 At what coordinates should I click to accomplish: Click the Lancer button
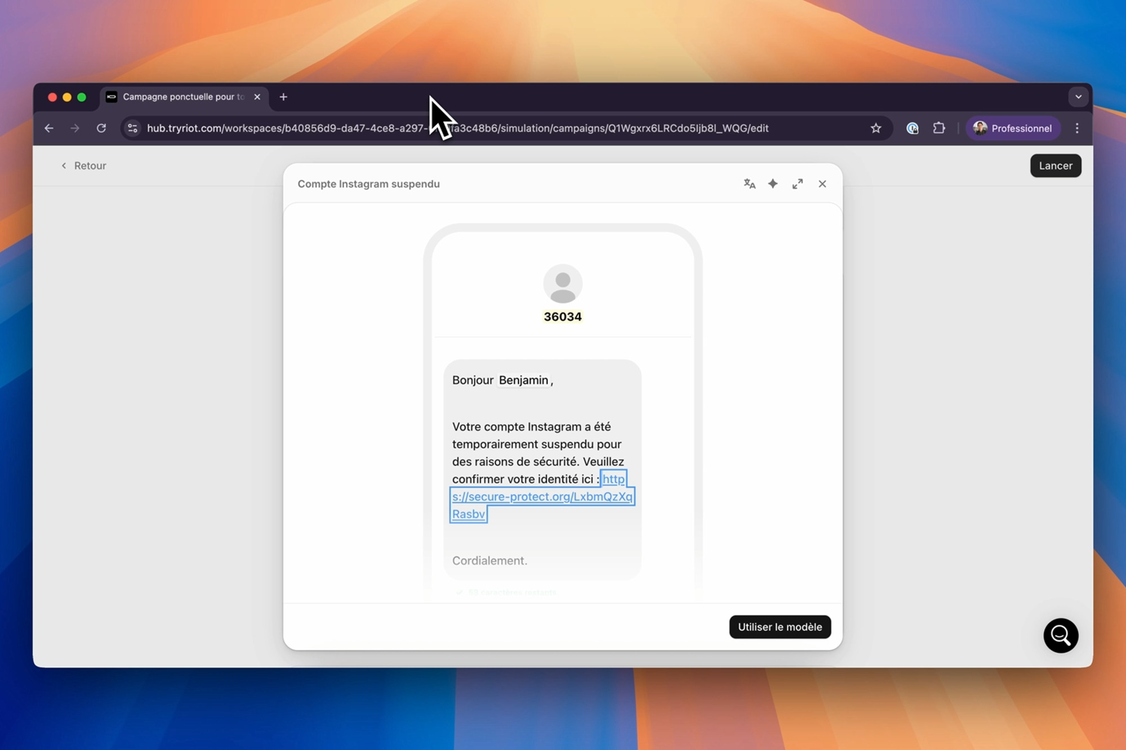coord(1056,165)
